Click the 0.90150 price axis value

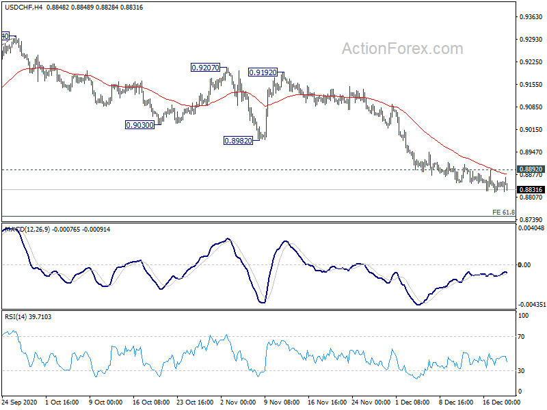531,129
